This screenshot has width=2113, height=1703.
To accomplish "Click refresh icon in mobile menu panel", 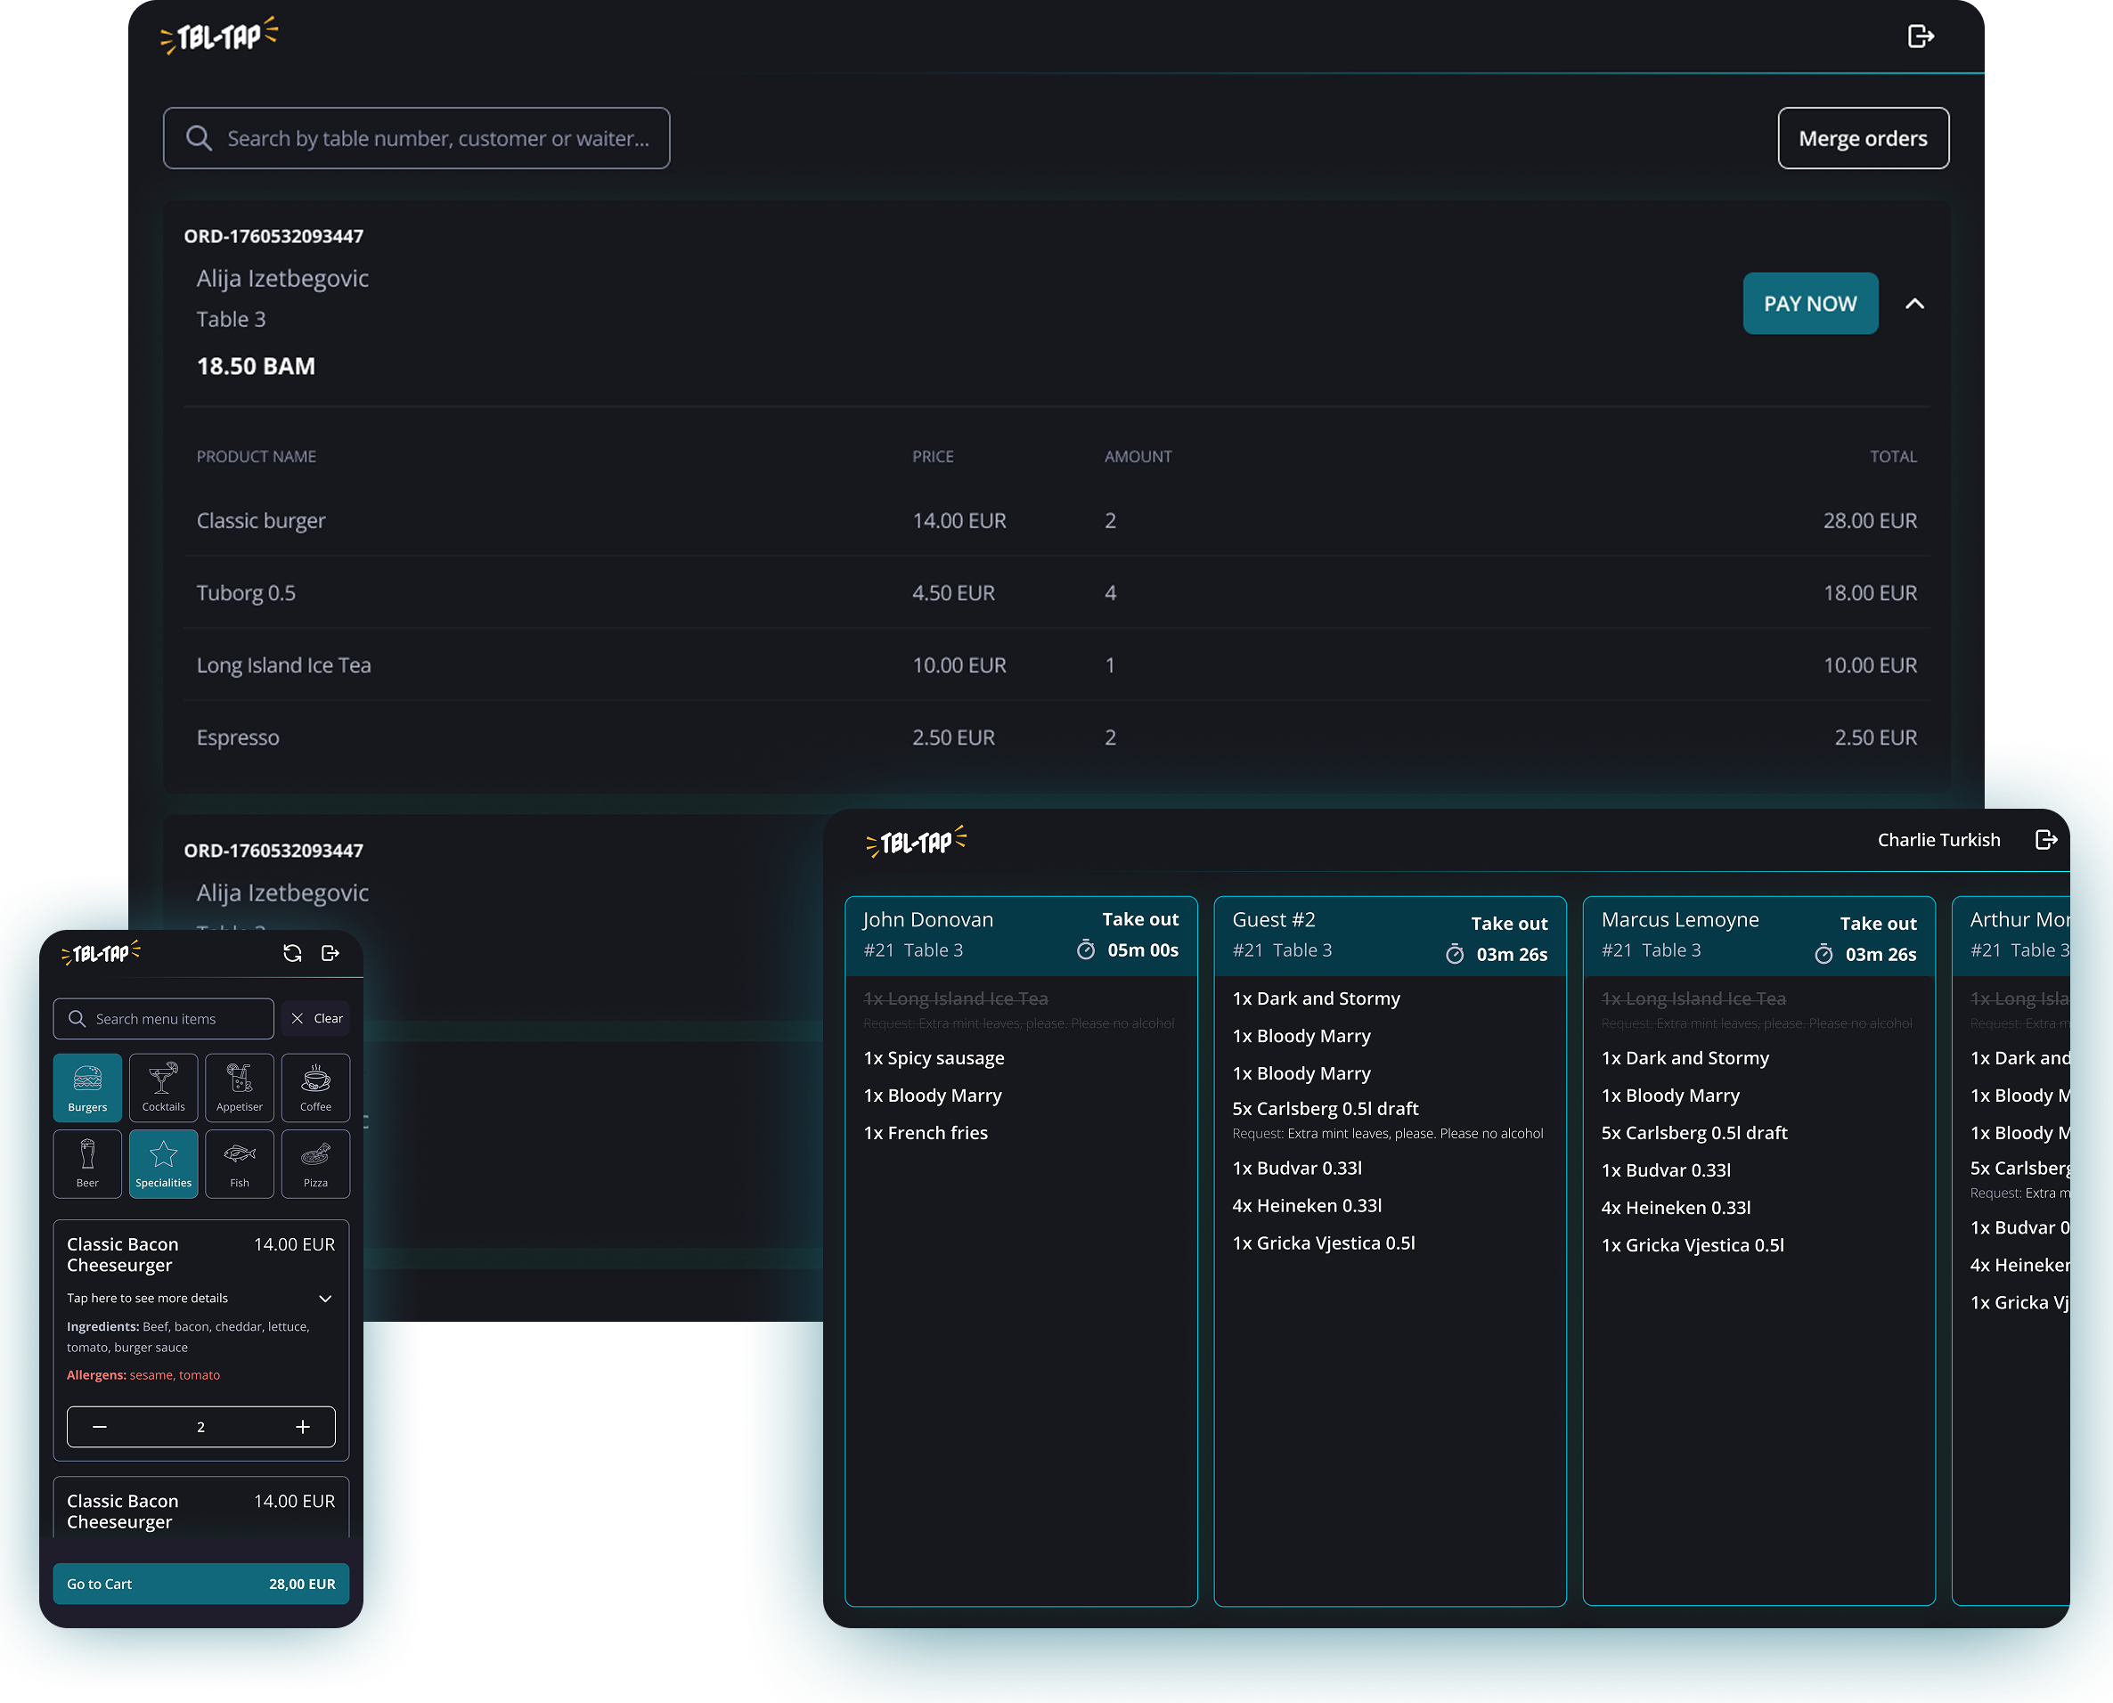I will coord(292,954).
